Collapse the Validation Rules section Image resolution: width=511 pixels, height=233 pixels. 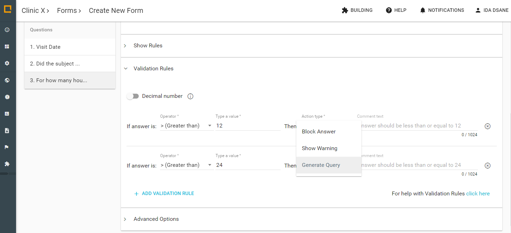[153, 69]
